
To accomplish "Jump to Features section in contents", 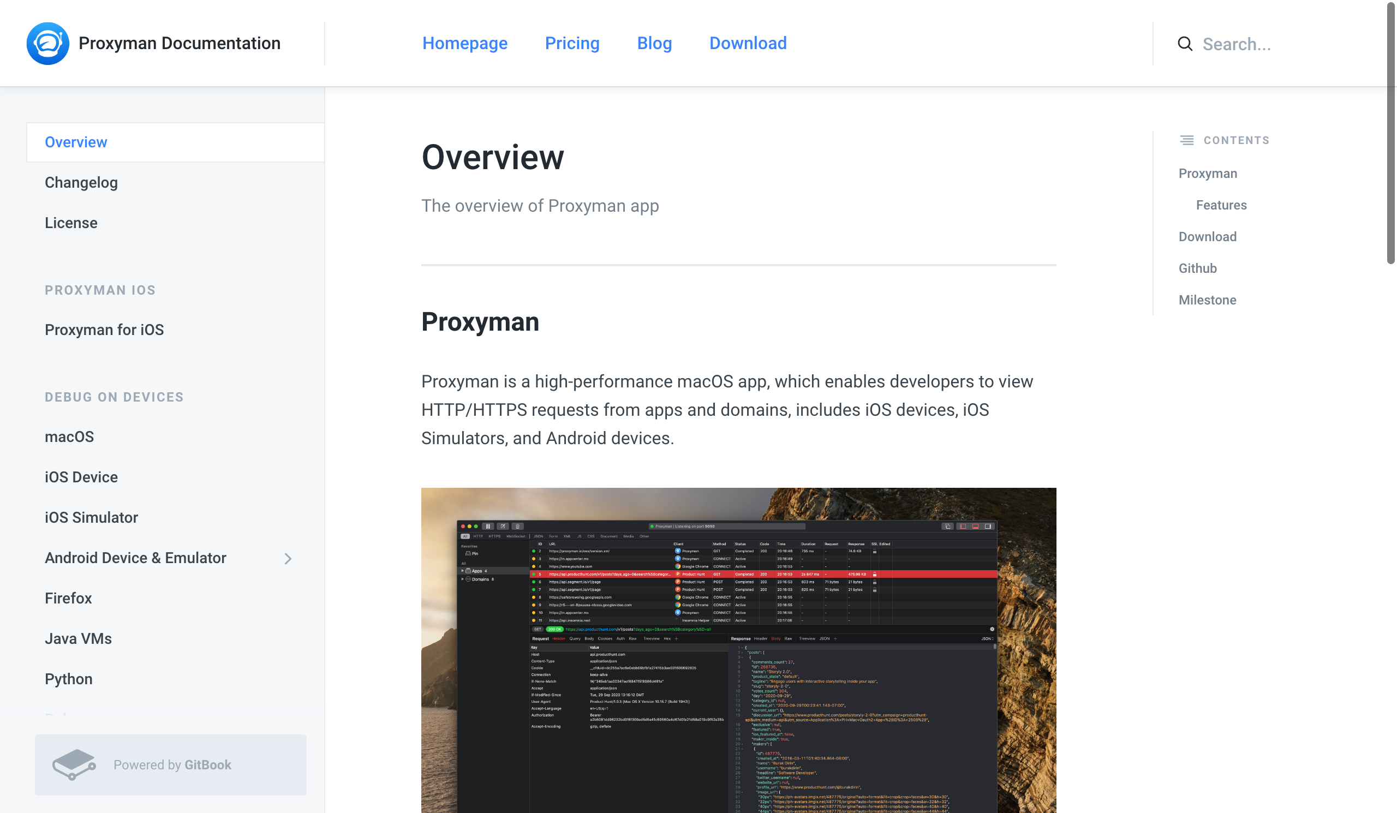I will tap(1221, 205).
